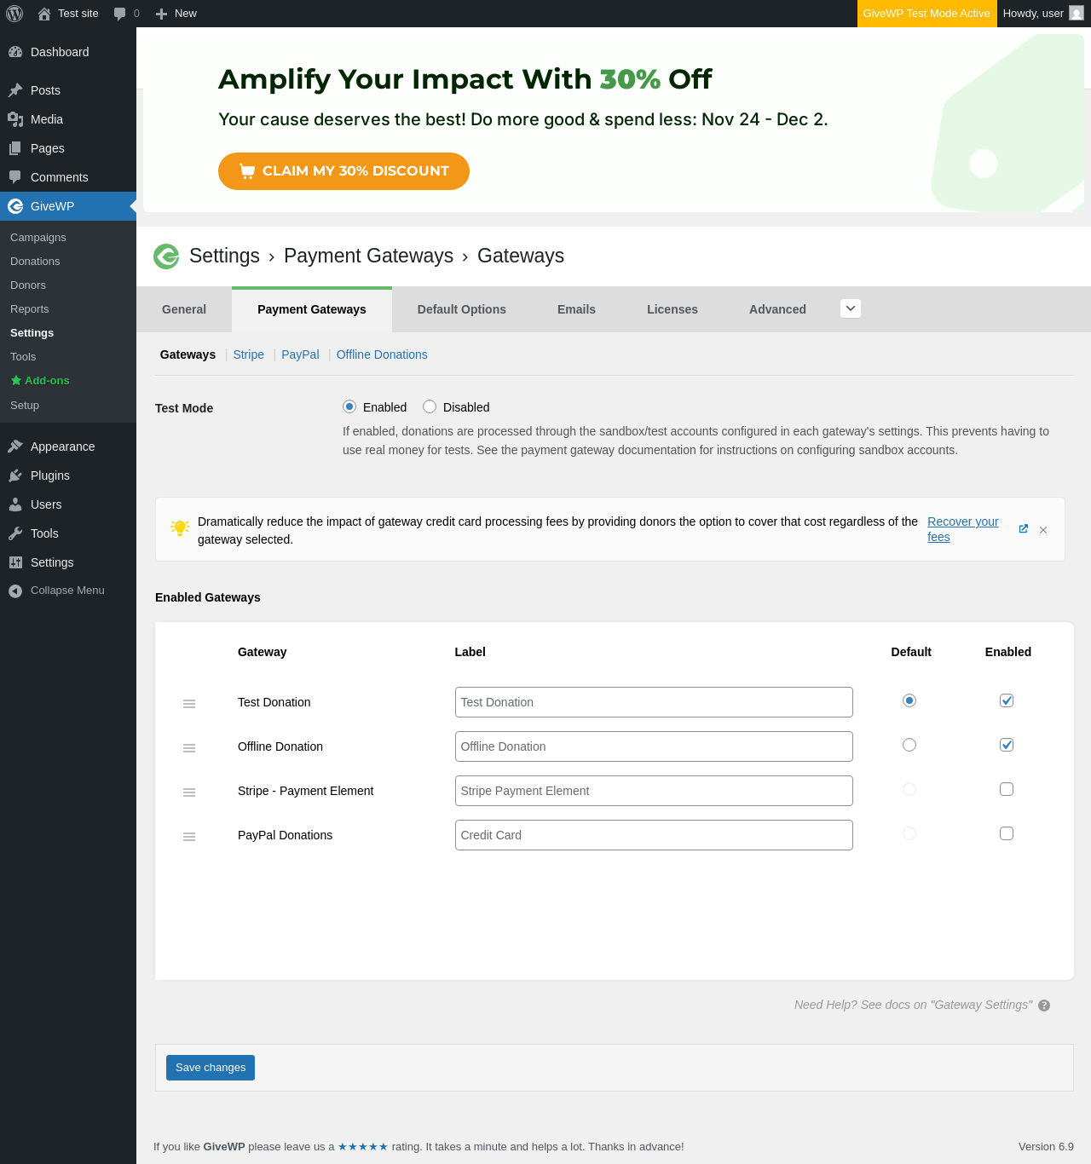This screenshot has width=1091, height=1164.
Task: Set Test Donation as default gateway
Action: pyautogui.click(x=909, y=700)
